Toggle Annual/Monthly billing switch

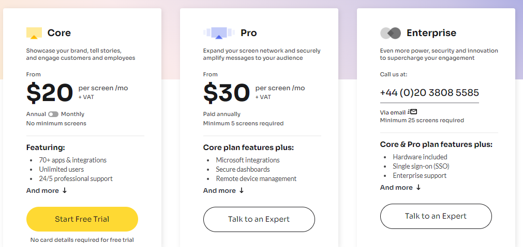(53, 114)
